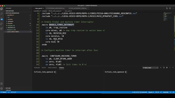This screenshot has height=98, width=175.
Task: Kill the terminal with trash icon
Action: click(x=167, y=68)
